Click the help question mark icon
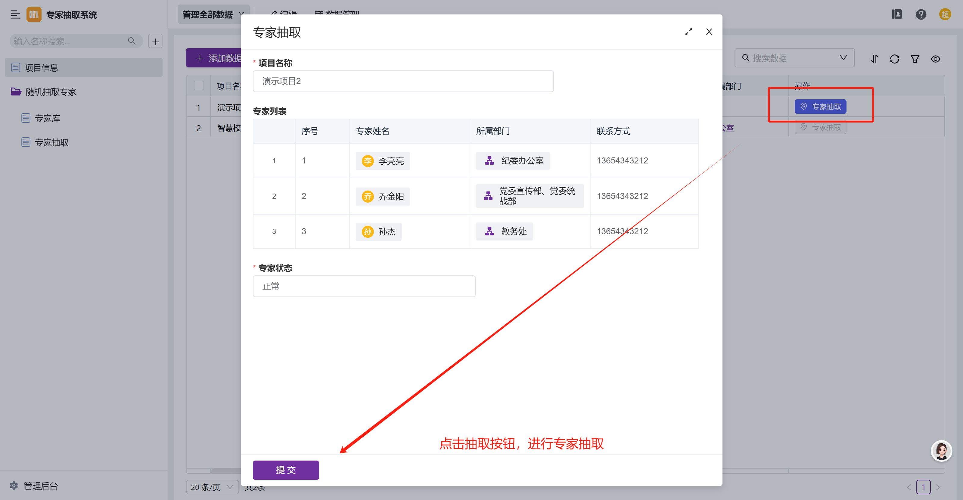Viewport: 963px width, 500px height. [x=921, y=14]
